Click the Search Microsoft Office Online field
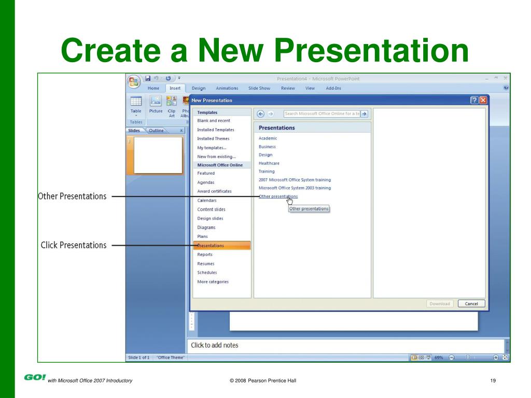This screenshot has width=531, height=398. point(322,113)
